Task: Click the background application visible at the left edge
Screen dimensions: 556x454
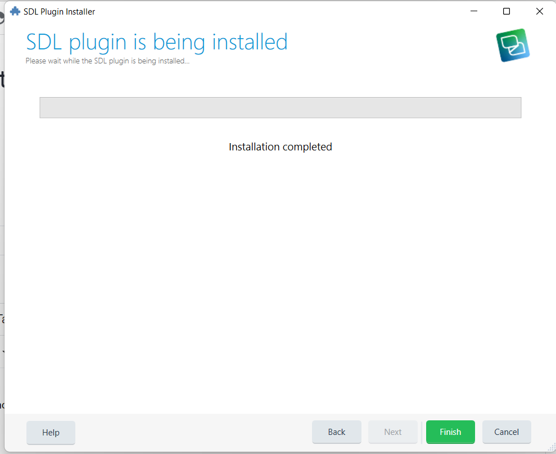Action: pyautogui.click(x=3, y=224)
